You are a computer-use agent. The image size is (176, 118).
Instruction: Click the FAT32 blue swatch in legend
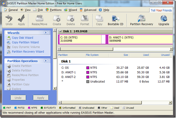point(16,108)
